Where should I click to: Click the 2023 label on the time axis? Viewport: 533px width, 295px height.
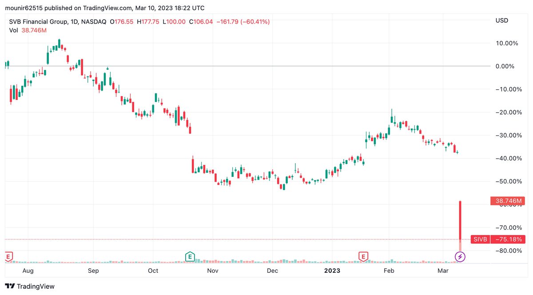click(x=332, y=271)
